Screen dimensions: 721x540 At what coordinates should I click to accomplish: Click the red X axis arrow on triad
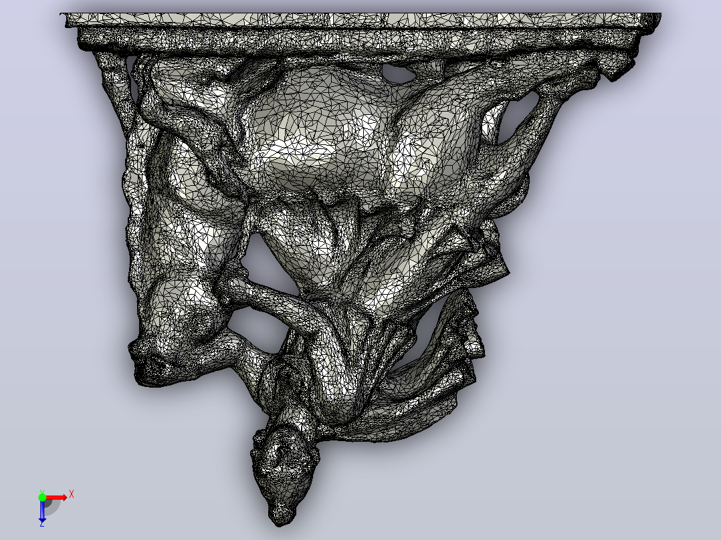[56, 497]
